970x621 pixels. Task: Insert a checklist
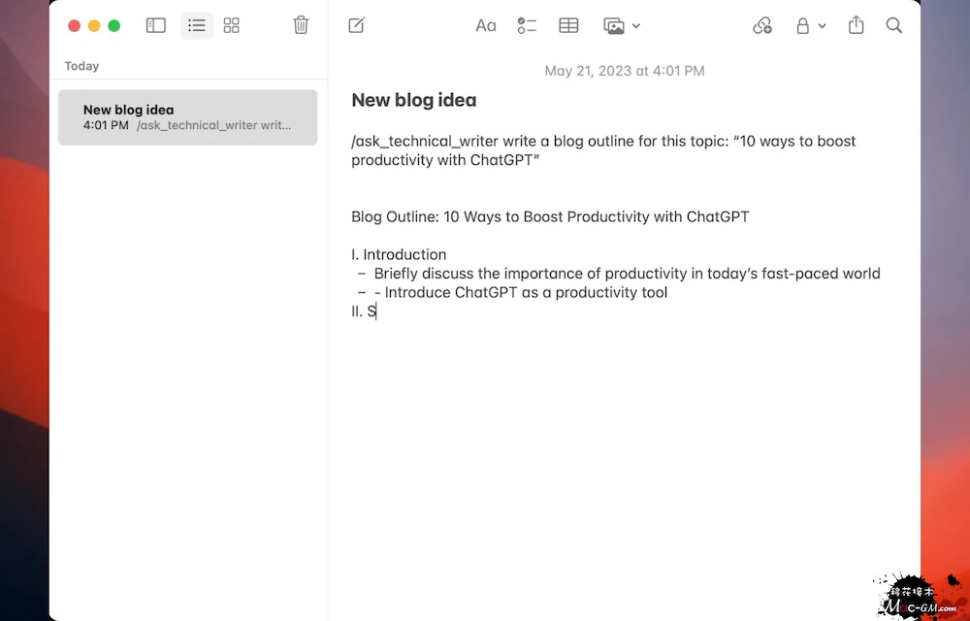[527, 26]
